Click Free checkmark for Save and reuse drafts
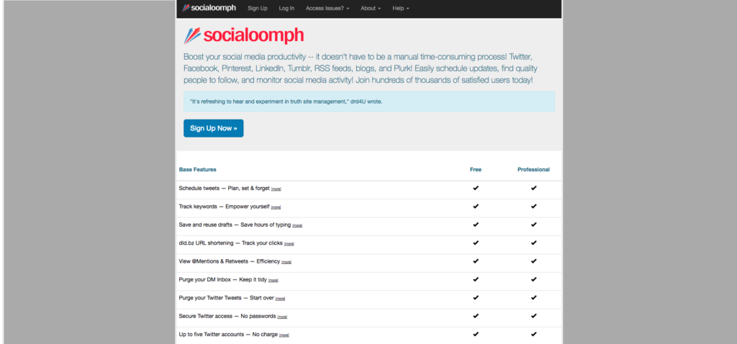The width and height of the screenshot is (737, 344). (476, 225)
